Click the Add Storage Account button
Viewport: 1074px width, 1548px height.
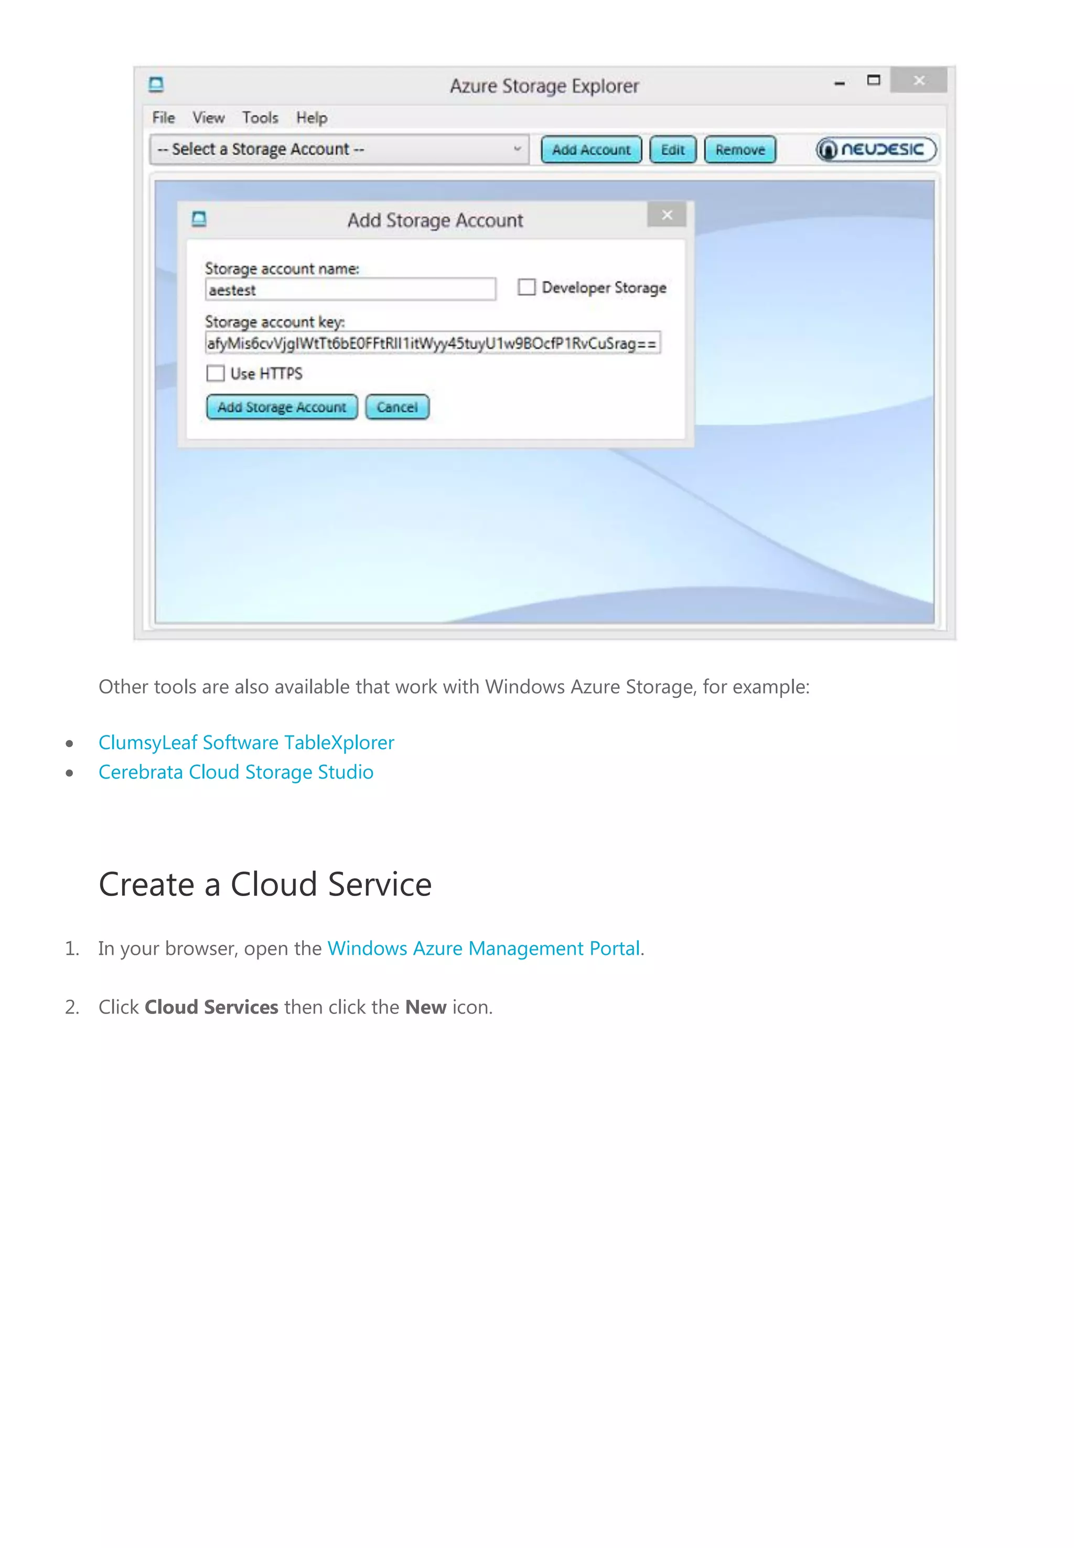click(x=282, y=407)
